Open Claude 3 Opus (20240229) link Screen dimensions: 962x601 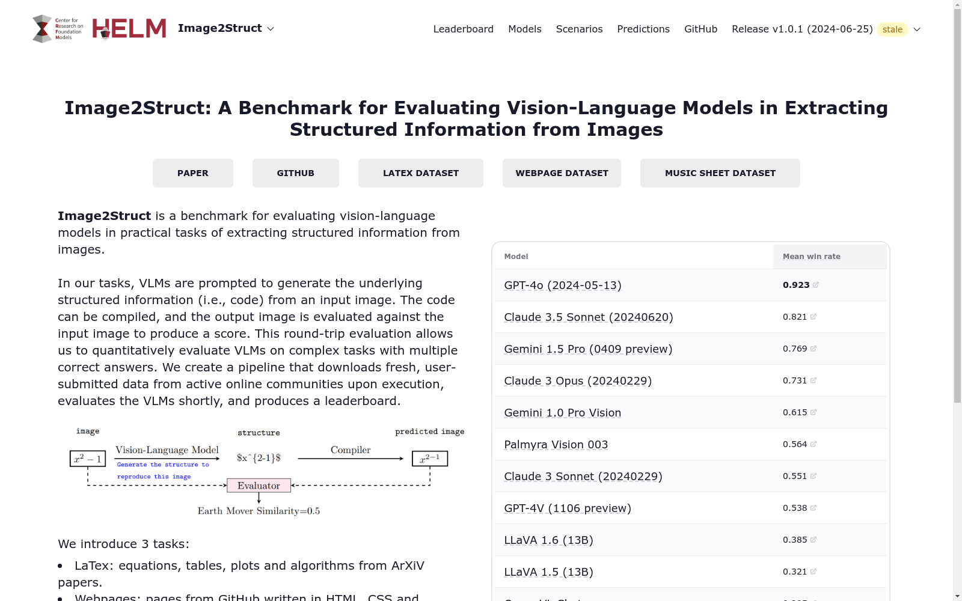(578, 381)
